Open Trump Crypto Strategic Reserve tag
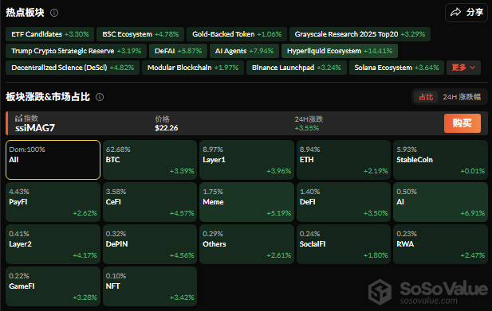The height and width of the screenshot is (311, 492). click(76, 51)
